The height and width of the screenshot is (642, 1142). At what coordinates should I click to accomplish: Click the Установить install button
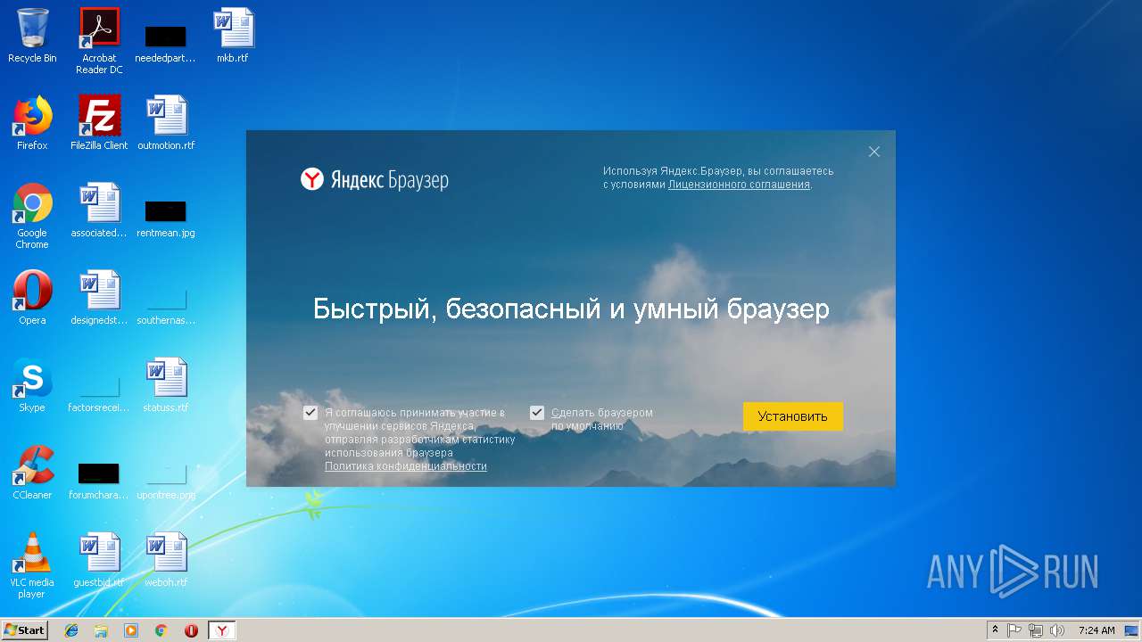tap(792, 416)
